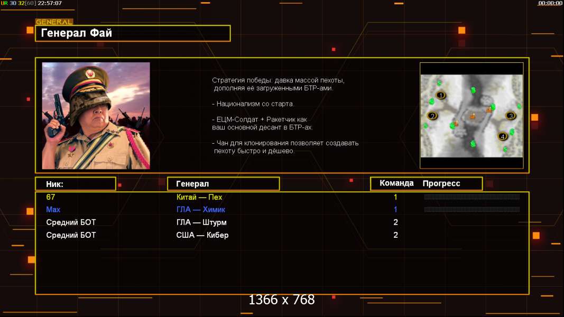Click 'США — Кибер' general entry

(202, 235)
